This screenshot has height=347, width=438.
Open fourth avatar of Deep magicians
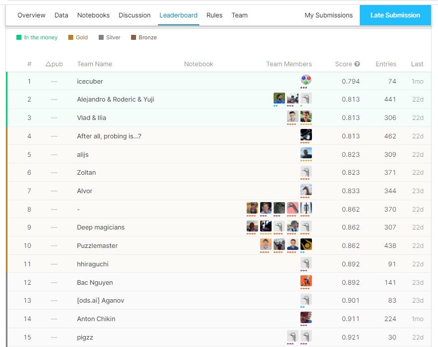292,227
